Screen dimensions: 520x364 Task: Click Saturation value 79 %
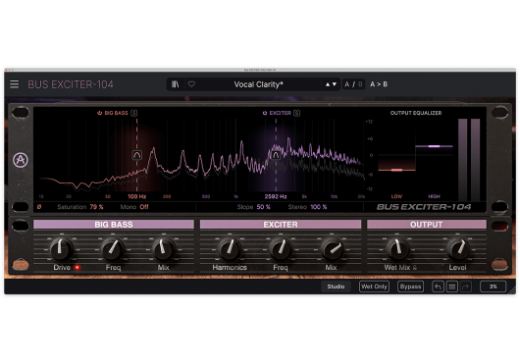pos(96,207)
